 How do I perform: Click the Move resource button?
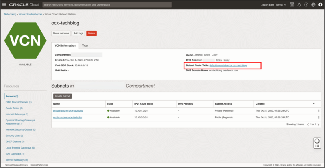[x=61, y=33]
